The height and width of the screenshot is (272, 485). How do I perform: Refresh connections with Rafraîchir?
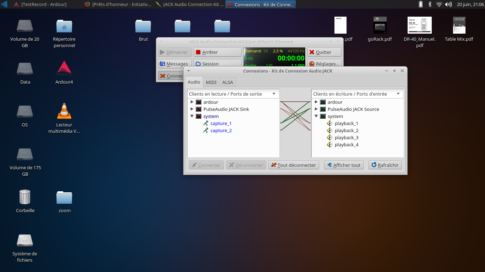385,165
